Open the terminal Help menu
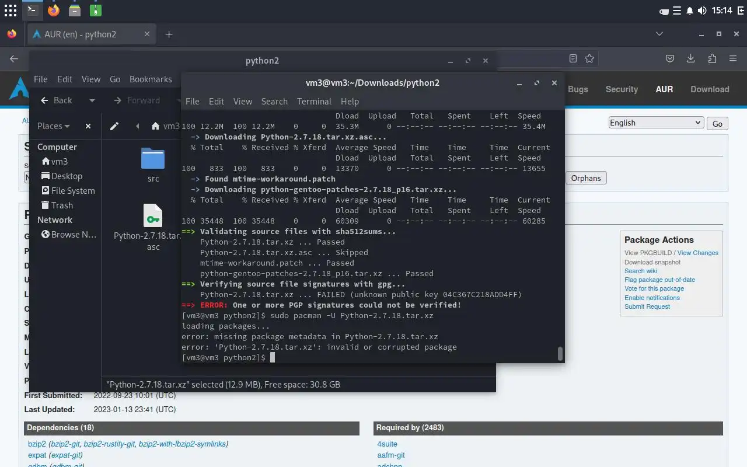Image resolution: width=747 pixels, height=467 pixels. [x=350, y=102]
